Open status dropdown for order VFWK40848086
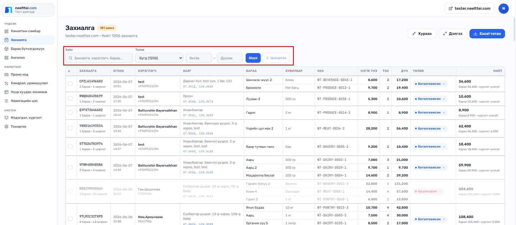Viewport: 516px width, 225px height. point(430,168)
